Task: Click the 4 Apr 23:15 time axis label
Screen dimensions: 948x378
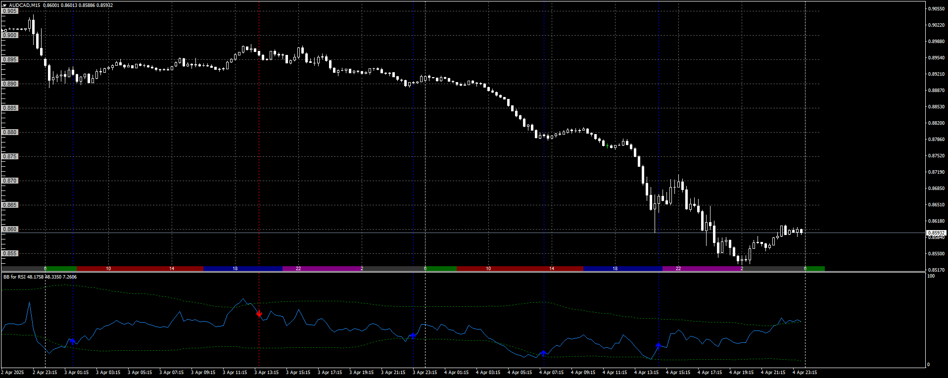Action: (805, 373)
